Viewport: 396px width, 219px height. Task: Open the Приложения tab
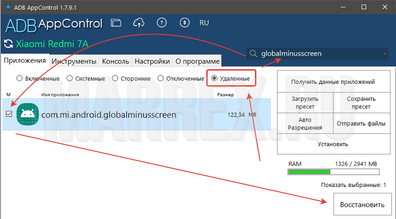25,61
